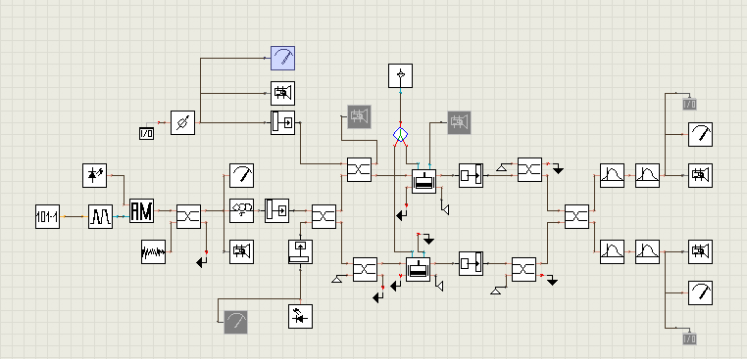Select the blue diamond splitter node
Image resolution: width=747 pixels, height=359 pixels.
tap(401, 135)
